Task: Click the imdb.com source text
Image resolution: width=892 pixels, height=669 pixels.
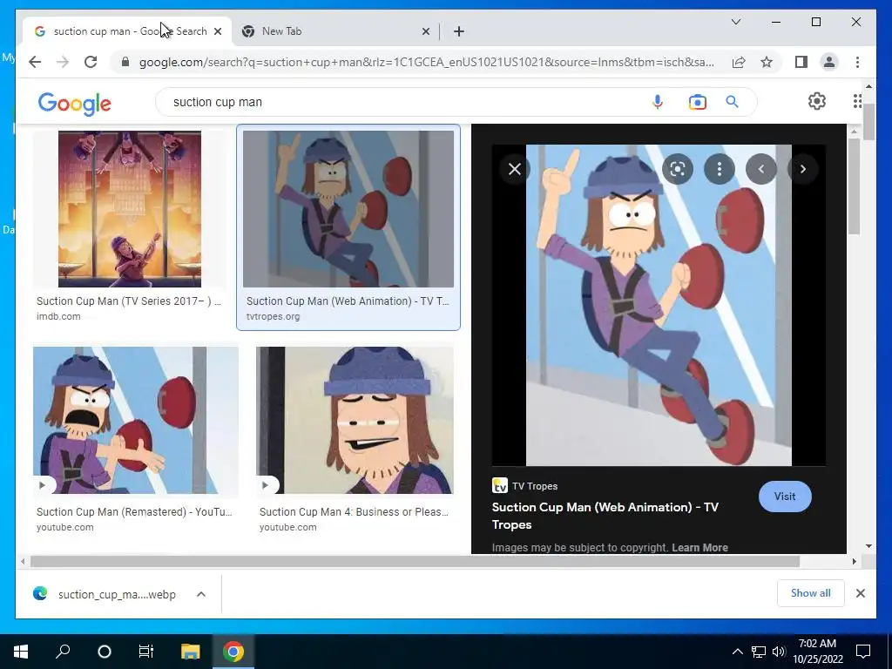Action: click(58, 316)
